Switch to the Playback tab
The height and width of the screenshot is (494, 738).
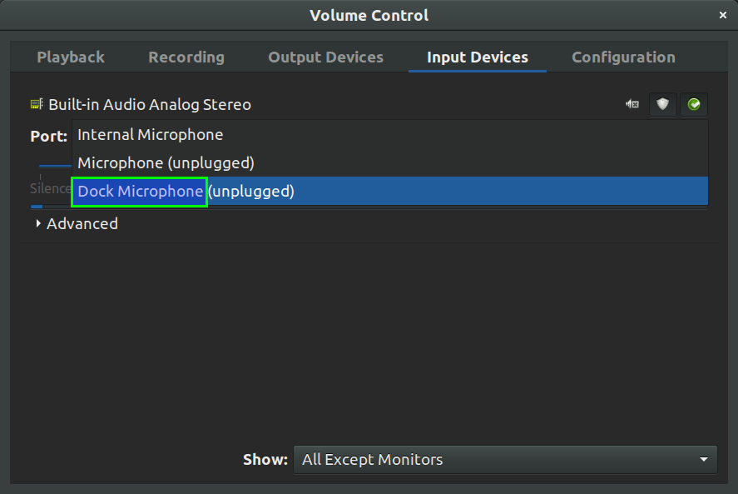[x=71, y=57]
